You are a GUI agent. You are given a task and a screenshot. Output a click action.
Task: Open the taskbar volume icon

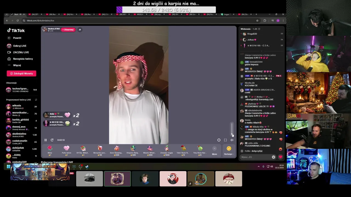272,166
